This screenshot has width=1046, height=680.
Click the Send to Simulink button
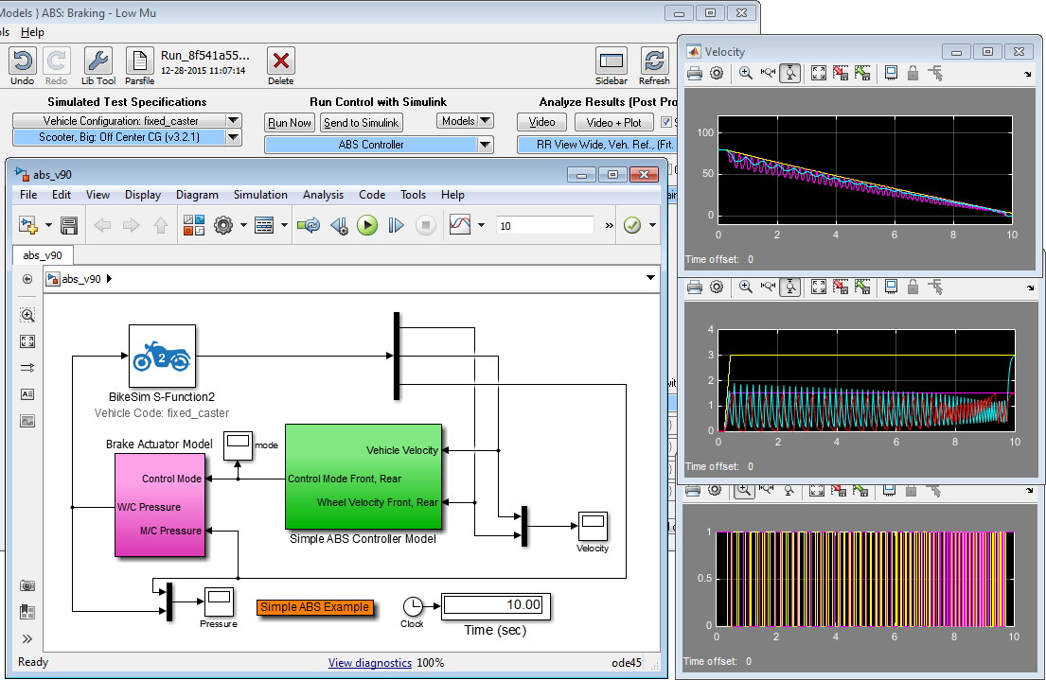pyautogui.click(x=362, y=122)
